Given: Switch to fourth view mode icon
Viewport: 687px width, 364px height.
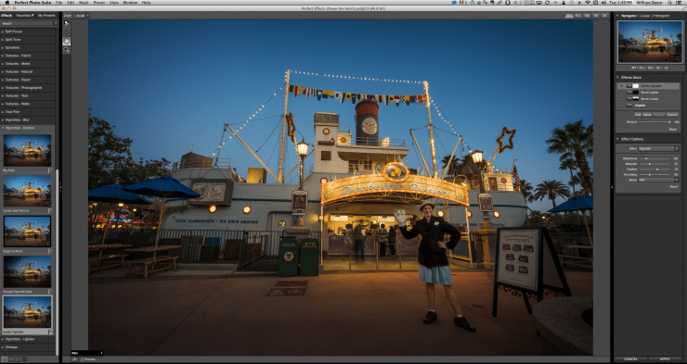Looking at the screenshot, I should point(24,359).
